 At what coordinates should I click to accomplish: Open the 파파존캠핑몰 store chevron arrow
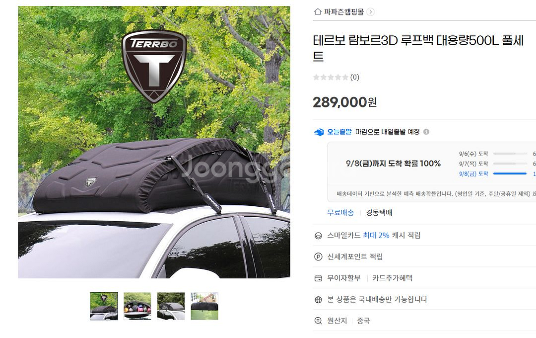coord(371,12)
